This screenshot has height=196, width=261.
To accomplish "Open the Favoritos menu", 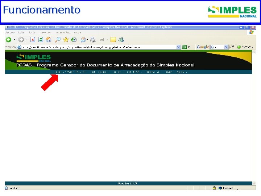I will (45, 32).
